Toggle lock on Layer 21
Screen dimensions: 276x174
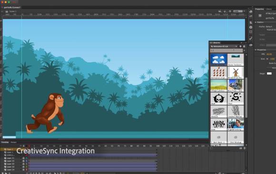[x=23, y=158]
